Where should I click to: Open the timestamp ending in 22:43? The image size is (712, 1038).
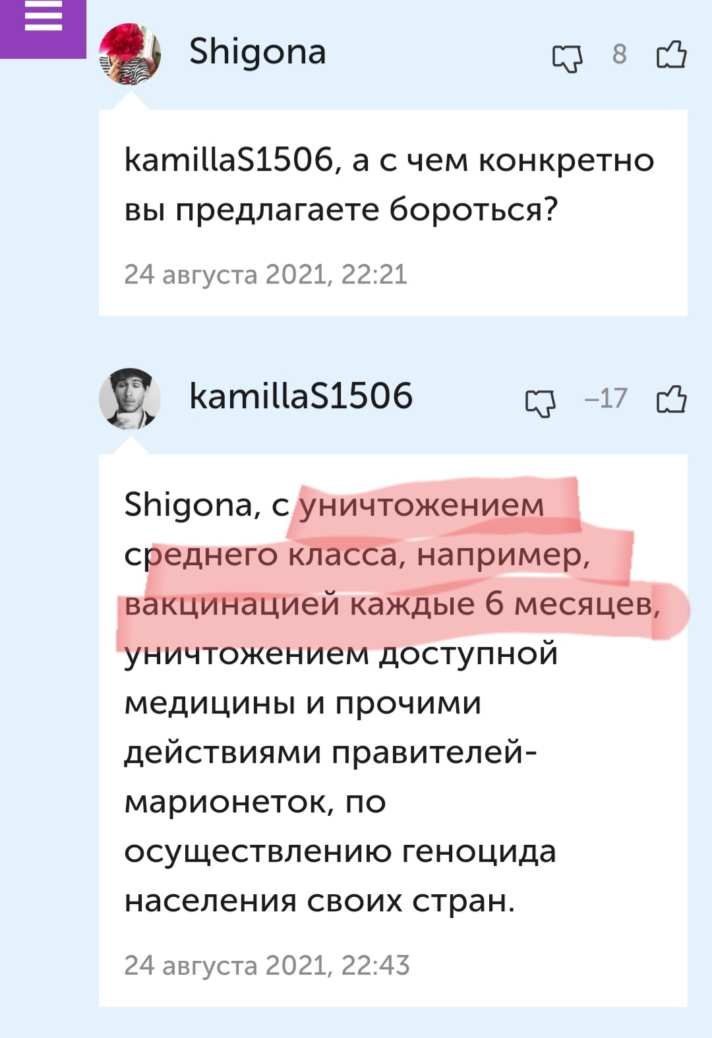click(267, 965)
